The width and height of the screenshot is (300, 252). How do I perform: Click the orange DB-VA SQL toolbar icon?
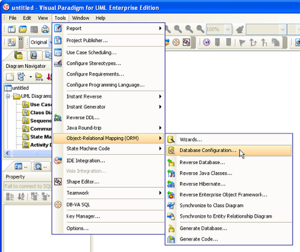click(176, 42)
